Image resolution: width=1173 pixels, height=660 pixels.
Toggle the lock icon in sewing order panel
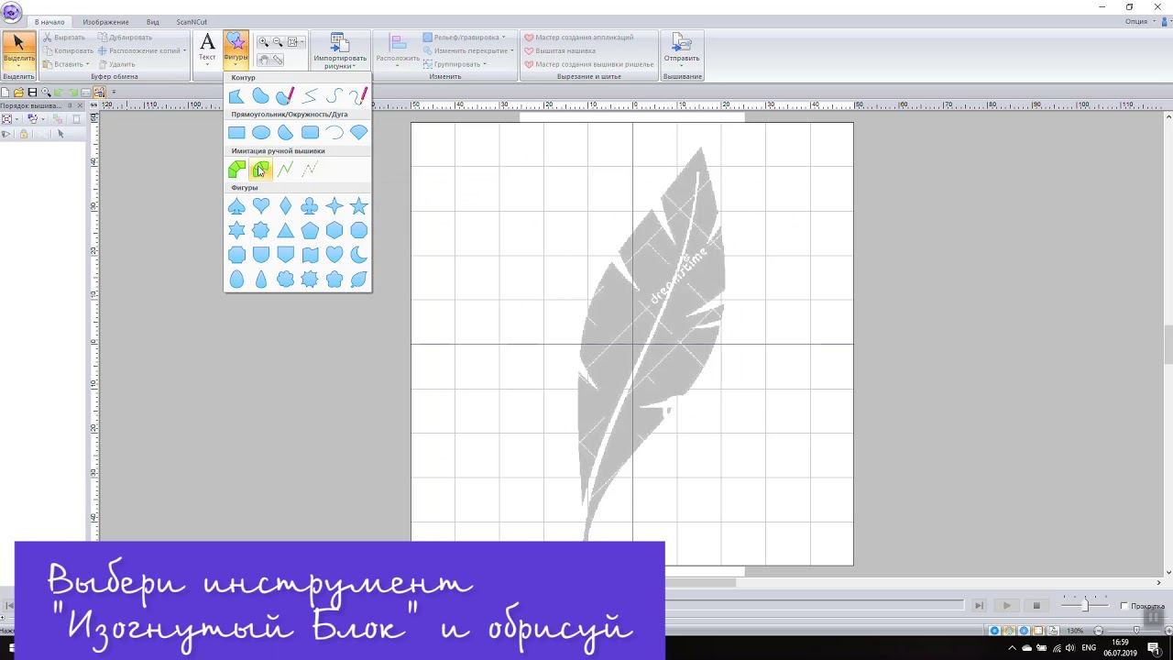pos(24,134)
